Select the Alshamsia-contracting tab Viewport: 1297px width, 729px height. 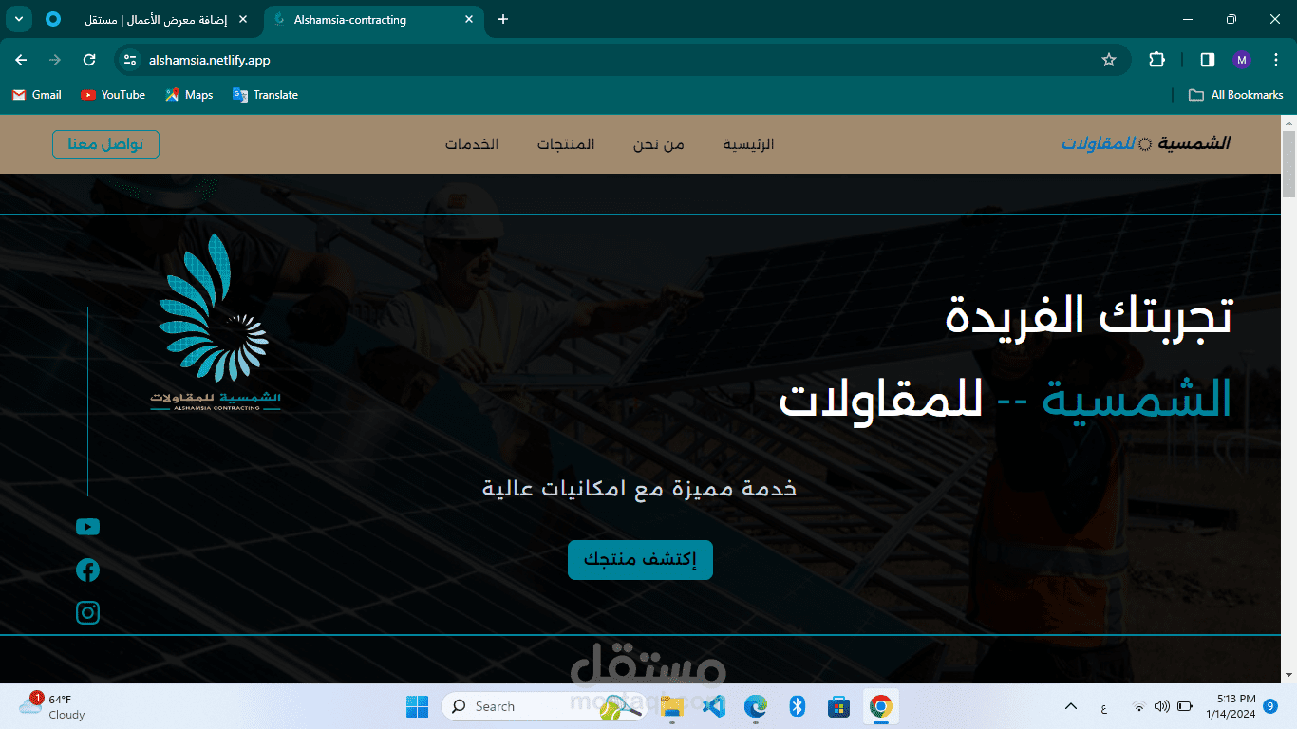coord(372,19)
